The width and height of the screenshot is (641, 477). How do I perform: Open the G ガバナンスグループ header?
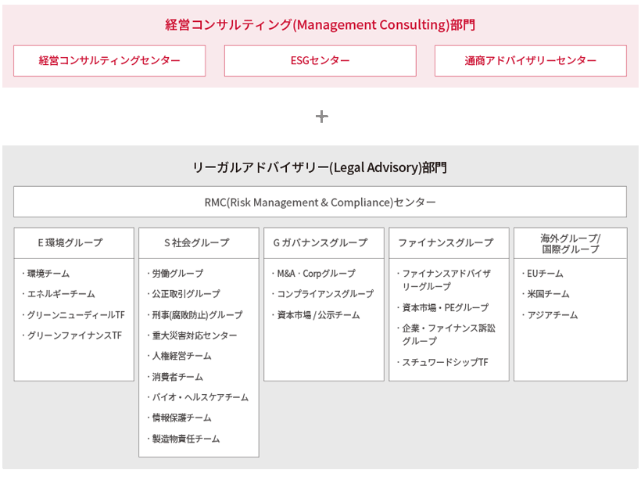pyautogui.click(x=324, y=243)
